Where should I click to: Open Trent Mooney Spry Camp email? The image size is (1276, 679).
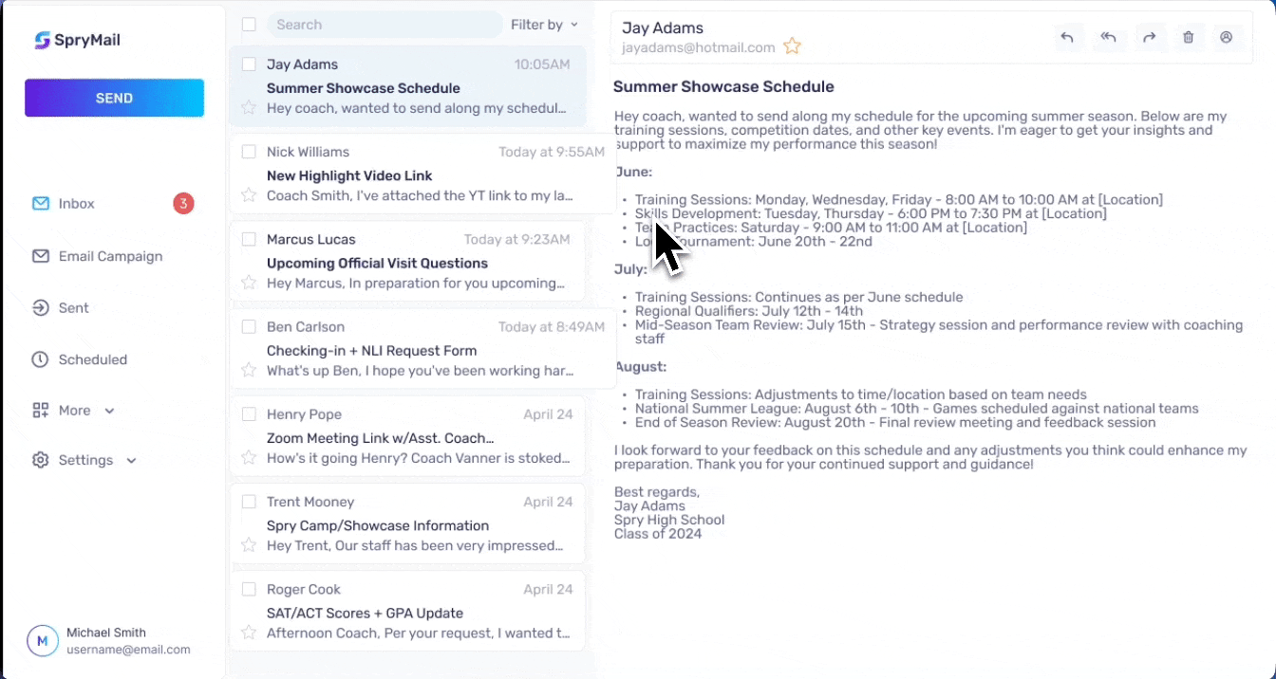click(x=407, y=523)
